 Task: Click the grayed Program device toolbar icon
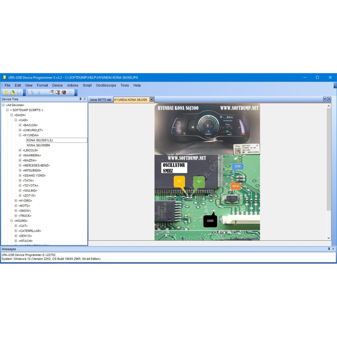pos(39,92)
